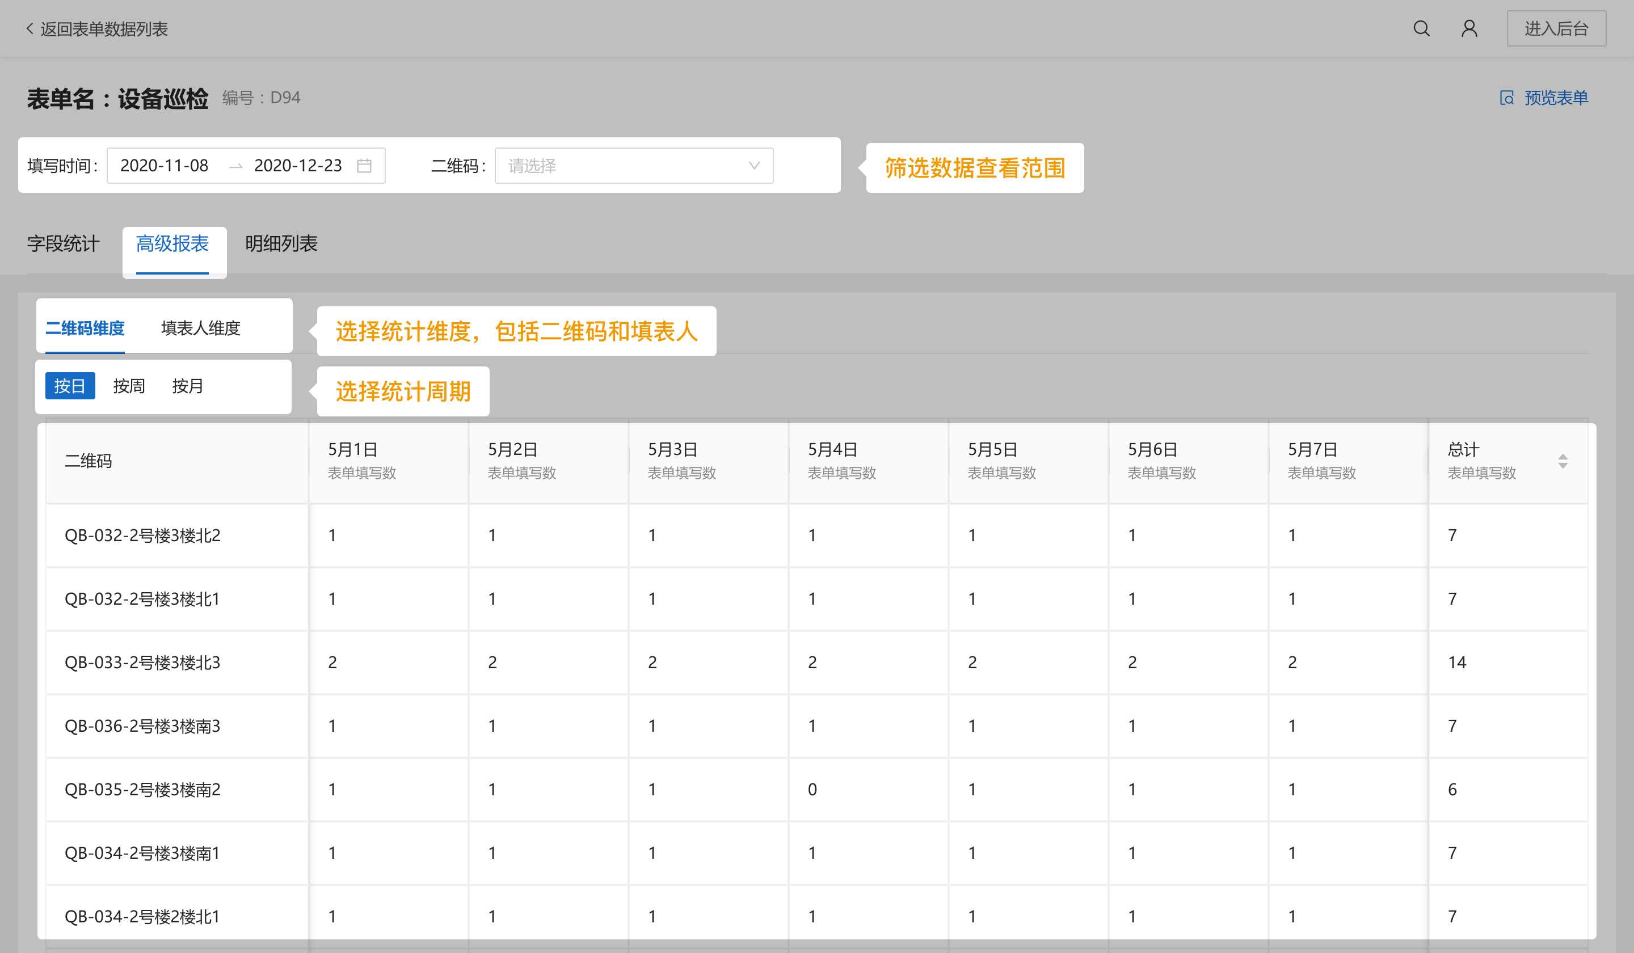Click the 5月6日 column header
Viewport: 1634px width, 953px height.
[x=1189, y=461]
